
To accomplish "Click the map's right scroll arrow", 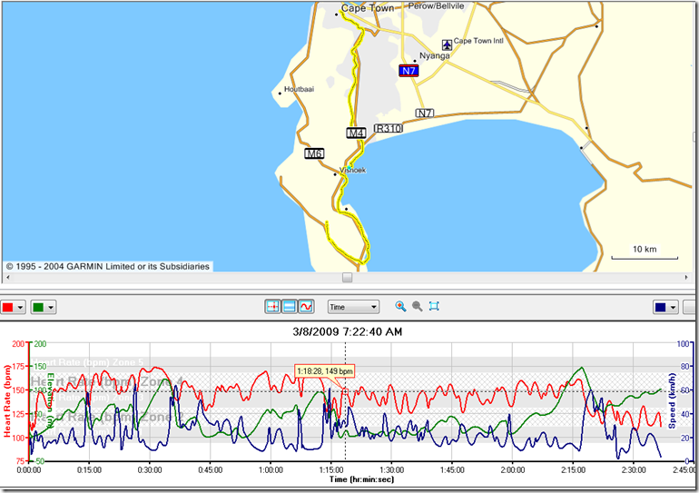I will point(686,277).
